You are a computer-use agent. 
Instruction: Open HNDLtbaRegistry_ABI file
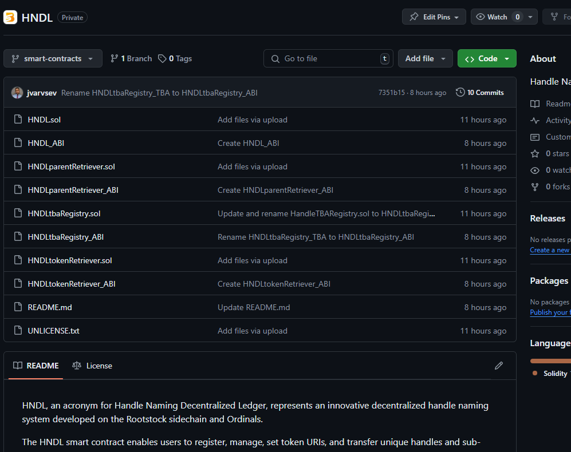pos(65,237)
